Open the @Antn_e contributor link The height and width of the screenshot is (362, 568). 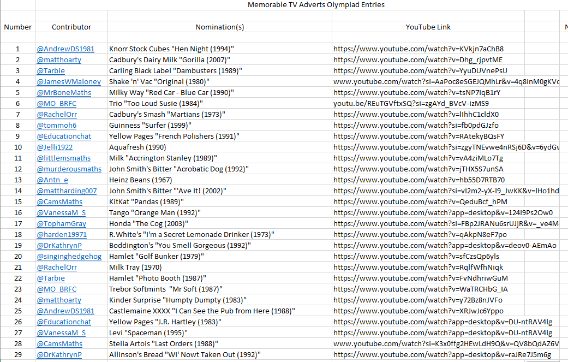click(52, 180)
